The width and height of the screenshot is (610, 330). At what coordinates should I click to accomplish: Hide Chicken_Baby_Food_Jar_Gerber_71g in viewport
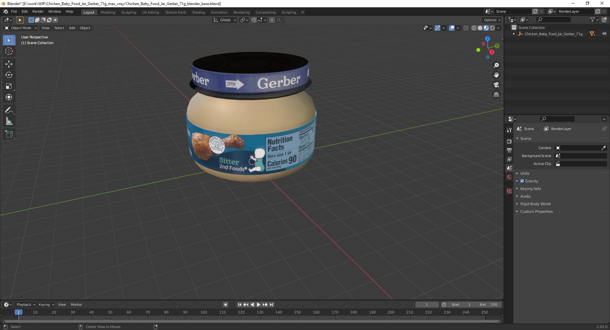[x=604, y=34]
